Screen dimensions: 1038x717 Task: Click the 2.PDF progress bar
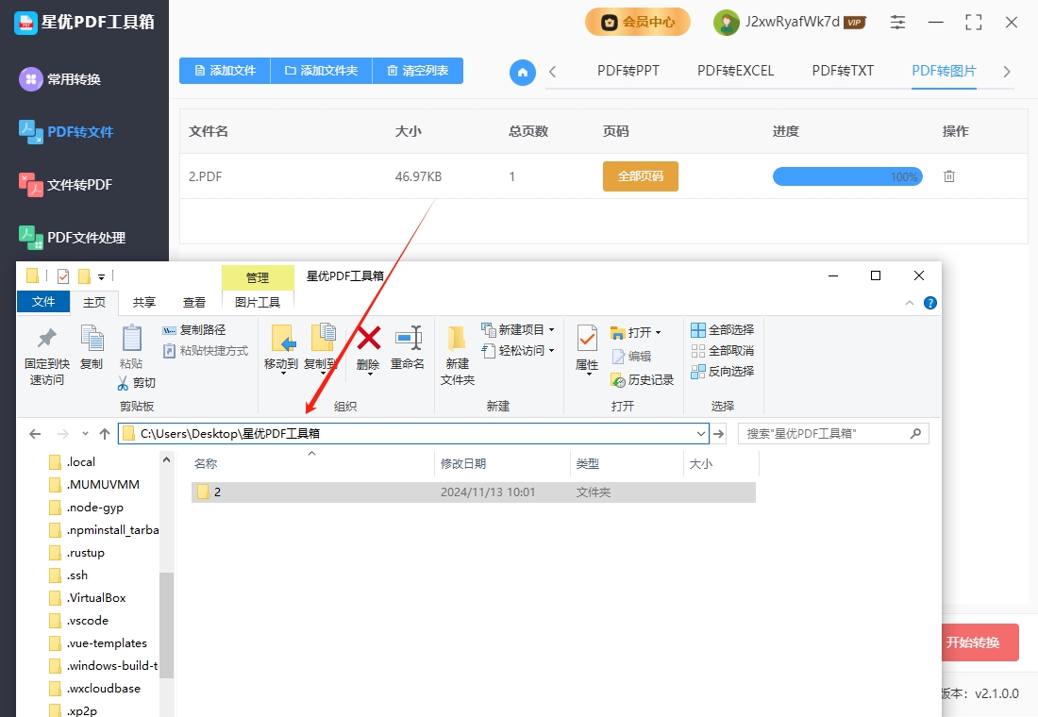[x=847, y=176]
